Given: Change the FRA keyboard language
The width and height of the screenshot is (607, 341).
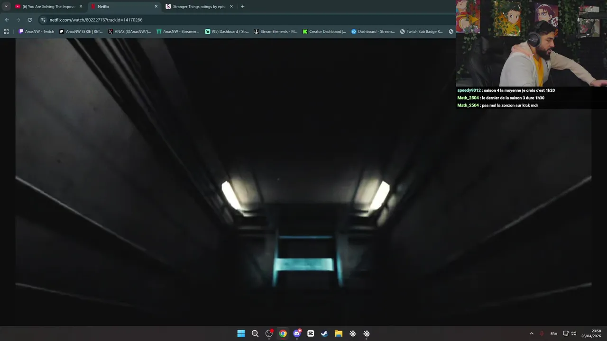Looking at the screenshot, I should pyautogui.click(x=554, y=333).
